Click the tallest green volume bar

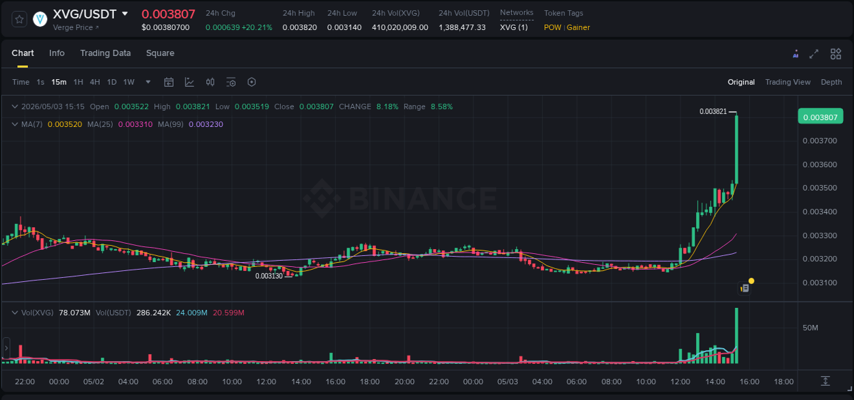pos(736,336)
